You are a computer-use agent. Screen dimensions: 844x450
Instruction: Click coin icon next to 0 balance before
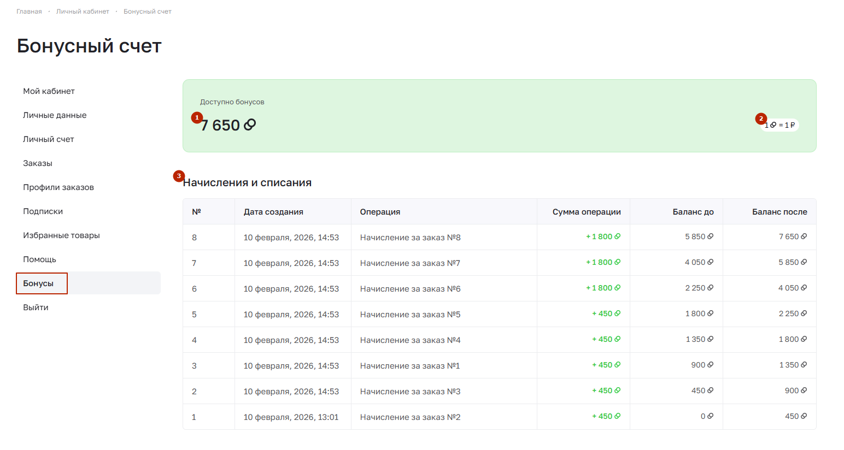click(711, 416)
